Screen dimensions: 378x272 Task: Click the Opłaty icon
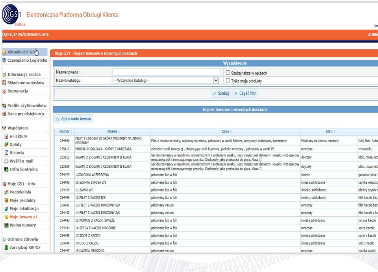click(x=7, y=145)
